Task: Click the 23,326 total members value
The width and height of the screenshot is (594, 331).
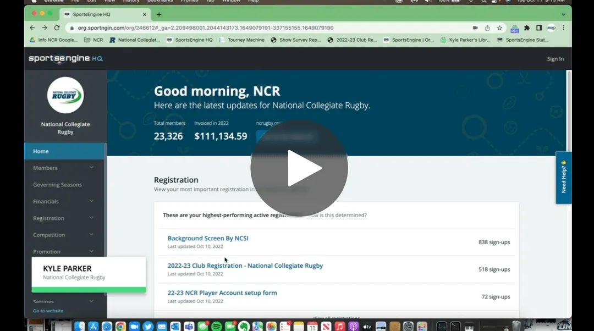Action: (x=168, y=136)
